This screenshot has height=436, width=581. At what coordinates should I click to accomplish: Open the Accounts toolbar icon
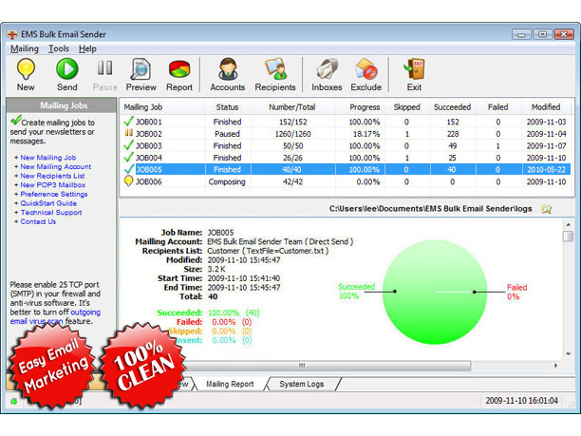pyautogui.click(x=228, y=69)
